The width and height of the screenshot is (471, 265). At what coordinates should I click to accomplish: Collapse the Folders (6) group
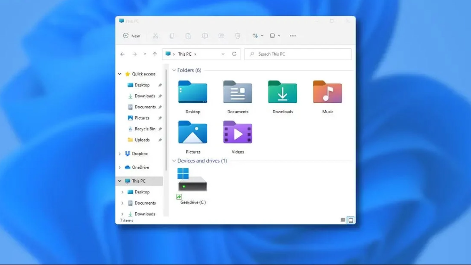coord(174,70)
